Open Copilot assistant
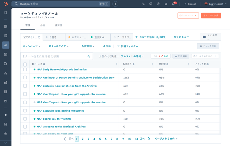The height and width of the screenshot is (146, 230). (x=190, y=4)
